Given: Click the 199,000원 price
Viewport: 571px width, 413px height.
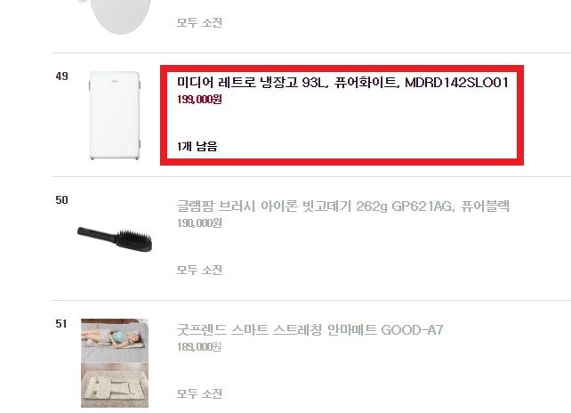Looking at the screenshot, I should tap(199, 100).
